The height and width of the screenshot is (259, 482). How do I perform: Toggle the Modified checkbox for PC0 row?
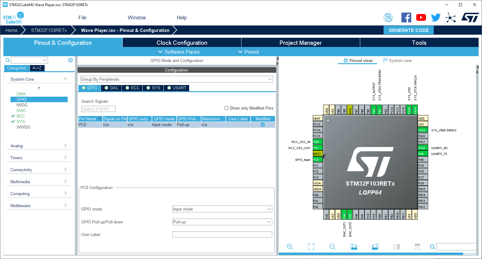(263, 125)
